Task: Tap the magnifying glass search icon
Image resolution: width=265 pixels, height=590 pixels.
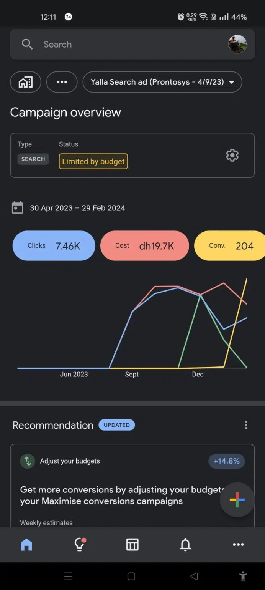Action: coord(27,45)
